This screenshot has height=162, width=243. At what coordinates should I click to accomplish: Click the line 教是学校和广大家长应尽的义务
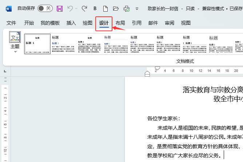click(184, 155)
